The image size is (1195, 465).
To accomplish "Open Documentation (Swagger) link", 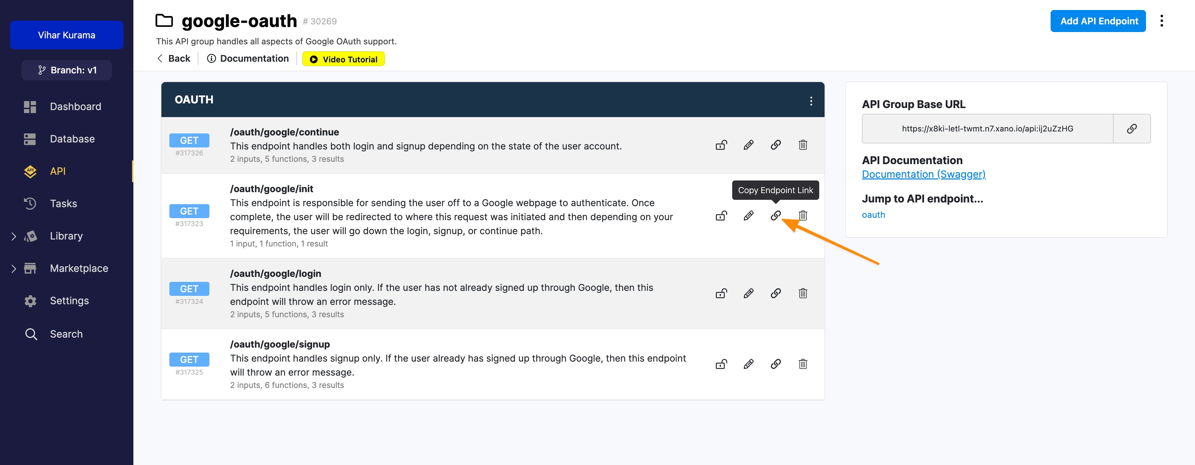I will point(923,174).
